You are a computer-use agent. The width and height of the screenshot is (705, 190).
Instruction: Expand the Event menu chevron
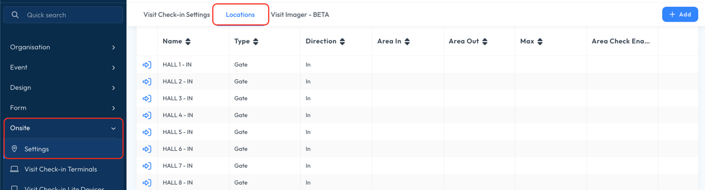point(114,68)
